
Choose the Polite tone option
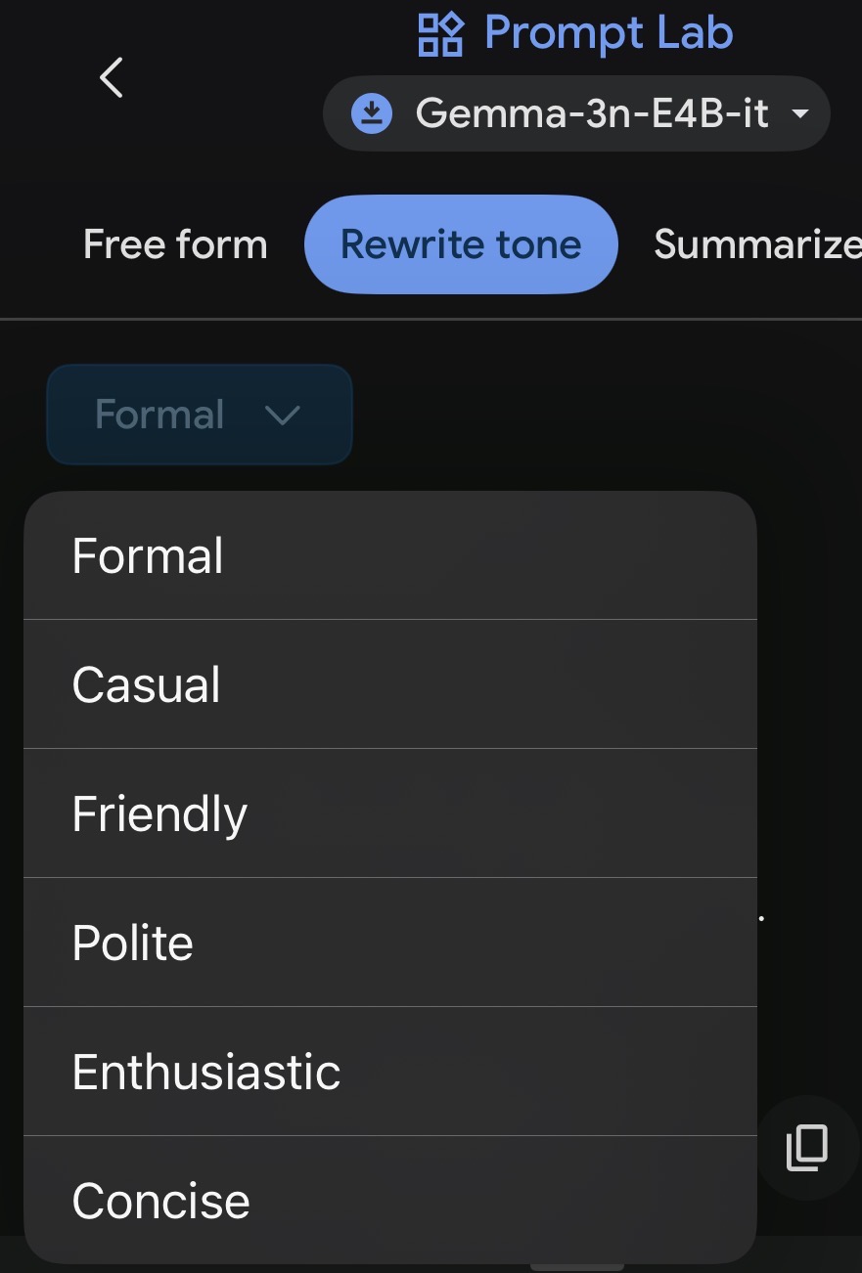point(133,943)
